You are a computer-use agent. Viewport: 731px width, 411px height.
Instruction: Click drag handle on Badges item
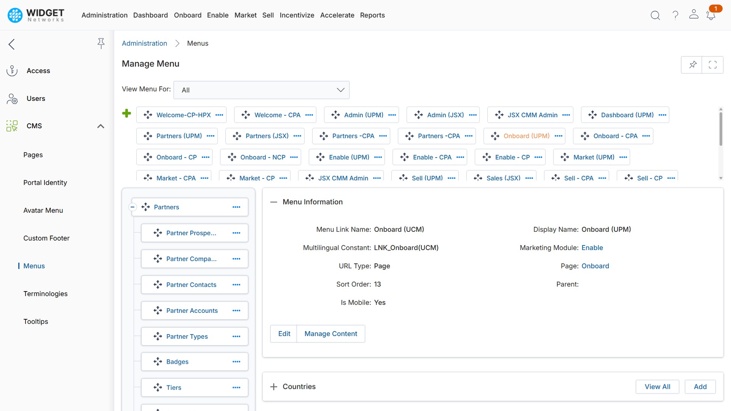point(158,362)
